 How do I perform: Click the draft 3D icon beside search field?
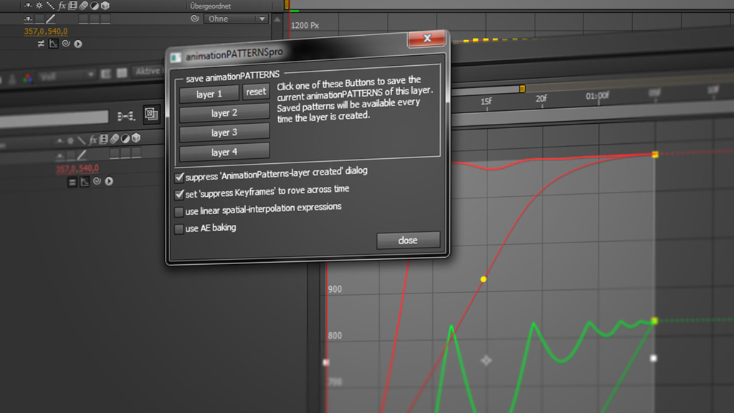tap(151, 114)
